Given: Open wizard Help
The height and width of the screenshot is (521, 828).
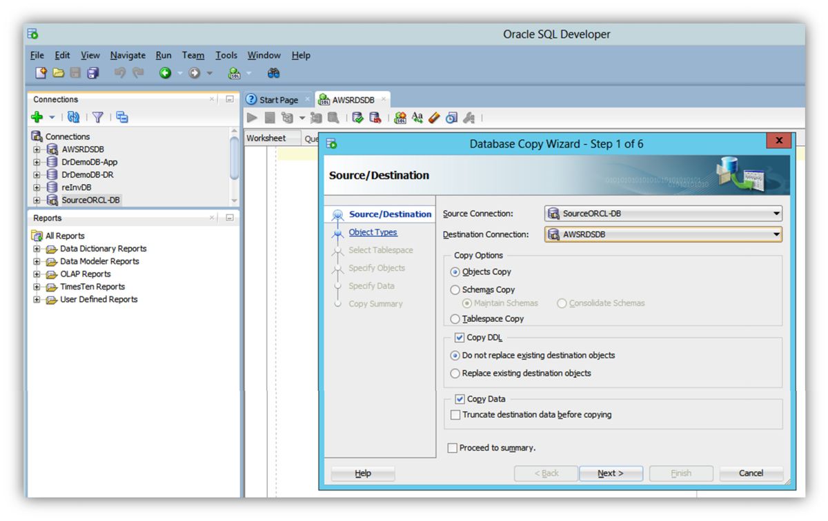Looking at the screenshot, I should point(362,473).
